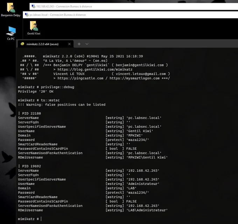The image size is (238, 224).
Task: Click the 'MPKIWI\Gentil Kiwi' RDmiUsername value
Action: pos(147,157)
